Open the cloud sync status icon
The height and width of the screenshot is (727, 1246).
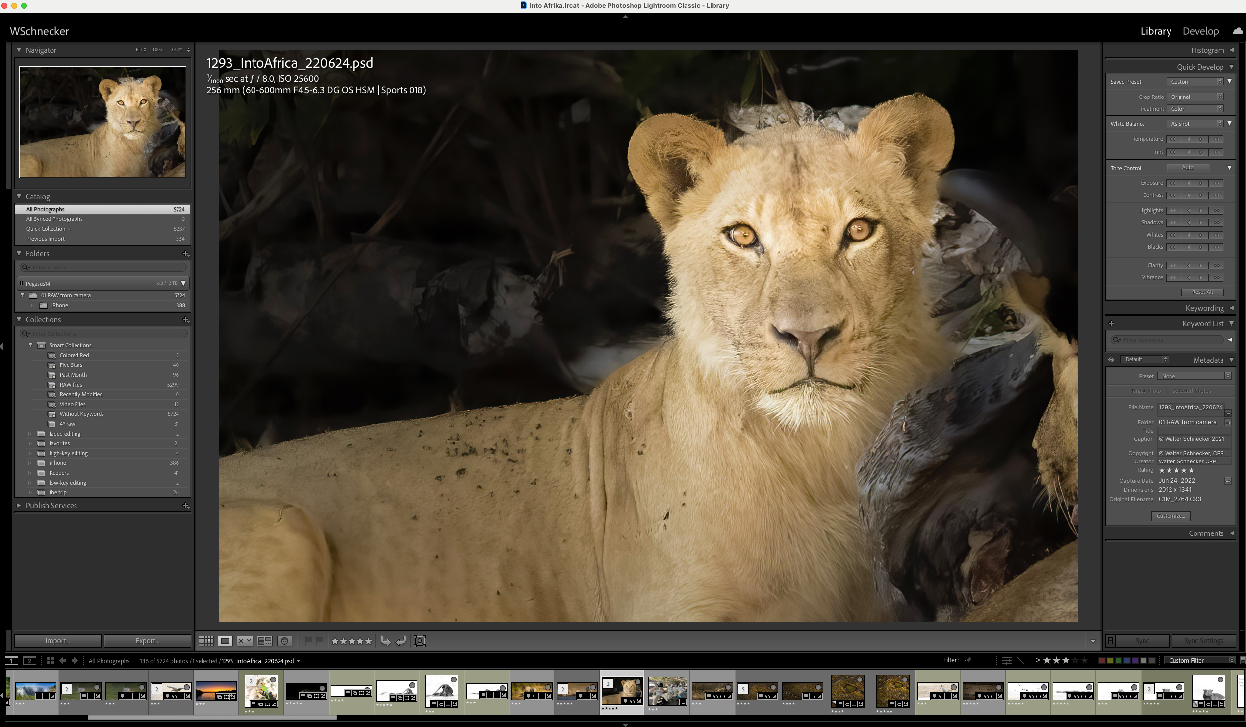pyautogui.click(x=1238, y=31)
